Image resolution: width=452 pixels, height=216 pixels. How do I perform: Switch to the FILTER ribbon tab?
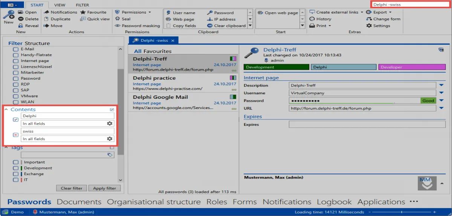point(82,5)
